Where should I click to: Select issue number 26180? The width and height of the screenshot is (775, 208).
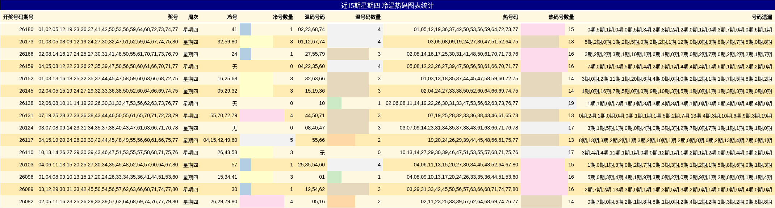[x=26, y=29]
